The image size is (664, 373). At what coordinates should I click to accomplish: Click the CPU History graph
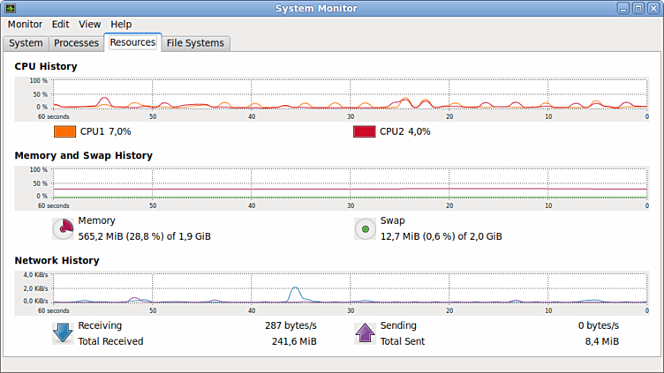[350, 93]
